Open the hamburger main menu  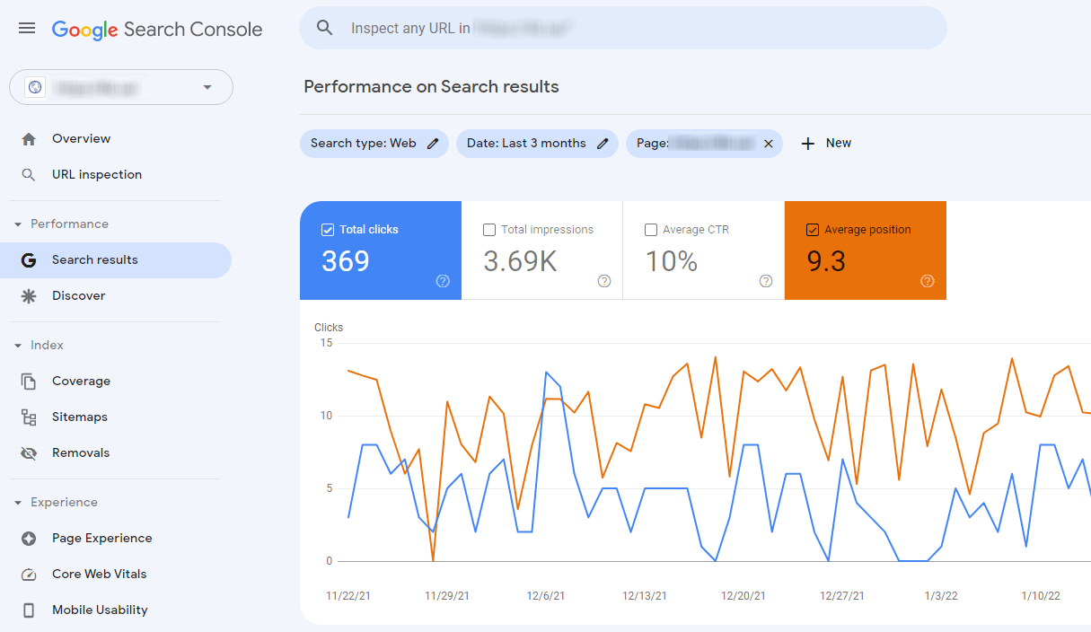pyautogui.click(x=27, y=29)
